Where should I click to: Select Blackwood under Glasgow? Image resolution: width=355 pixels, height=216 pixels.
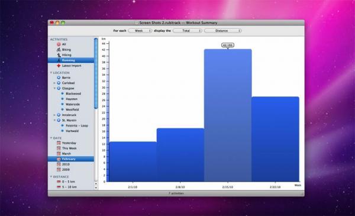point(73,94)
